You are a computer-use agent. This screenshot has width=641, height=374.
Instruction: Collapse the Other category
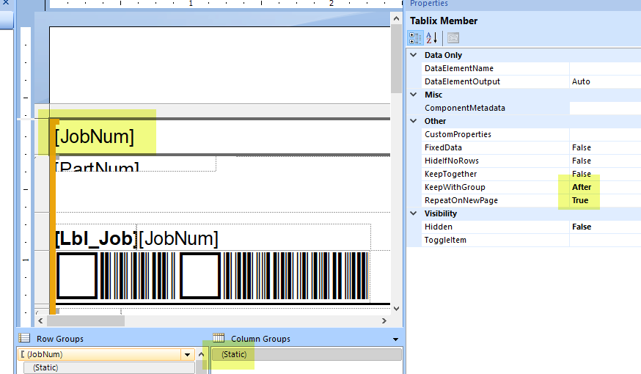(414, 121)
